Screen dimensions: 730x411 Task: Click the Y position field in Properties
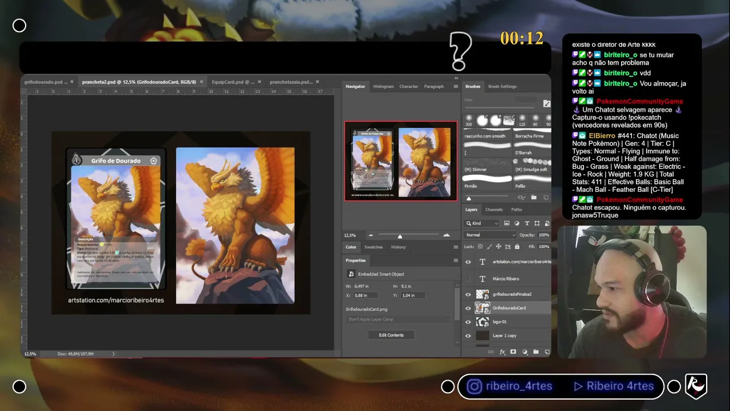coord(412,295)
